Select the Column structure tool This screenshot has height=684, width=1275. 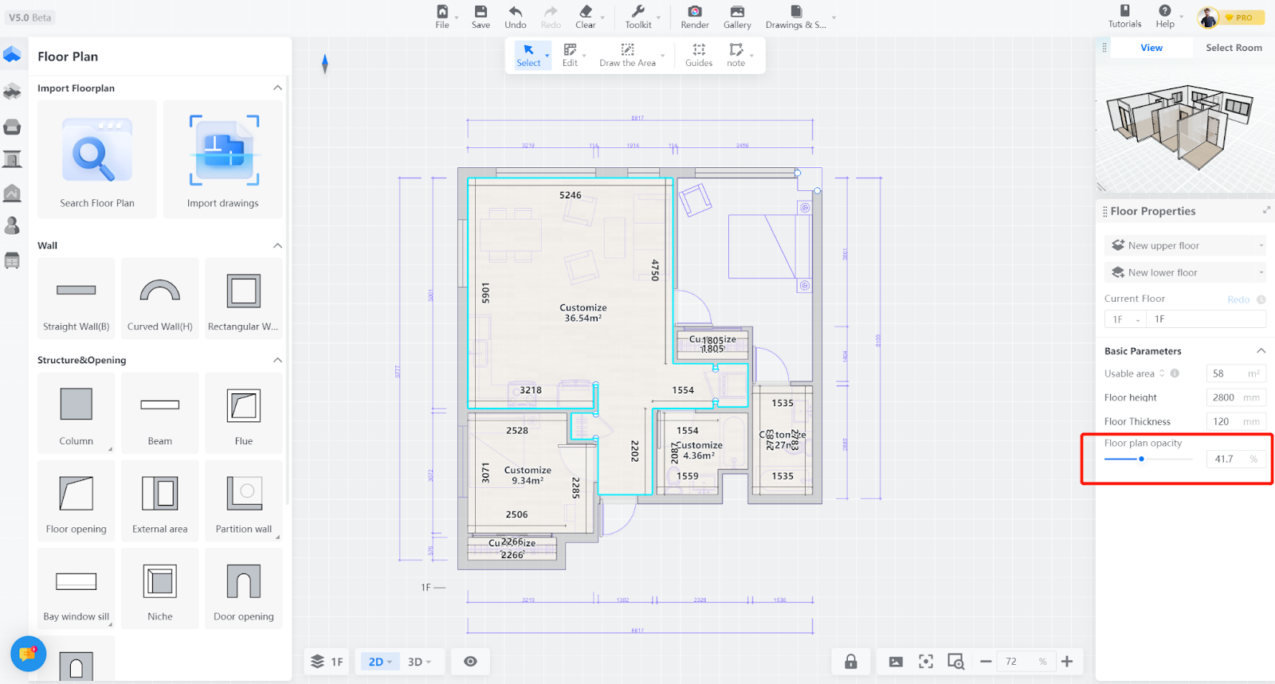coord(76,412)
